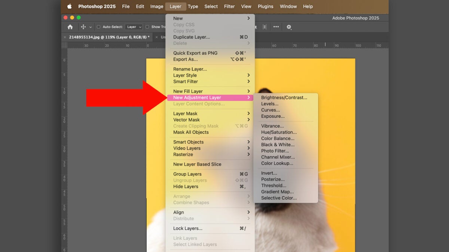This screenshot has width=449, height=252.
Task: Open the Auto-Select Layer dropdown
Action: [x=134, y=27]
